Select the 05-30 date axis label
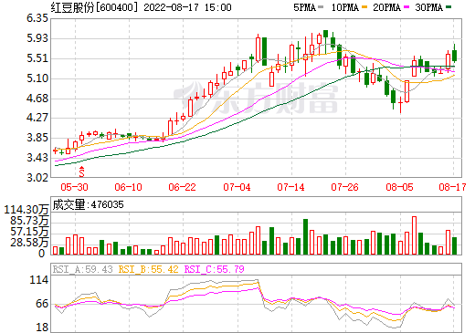Screen dimensions: 475x333 pyautogui.click(x=74, y=187)
